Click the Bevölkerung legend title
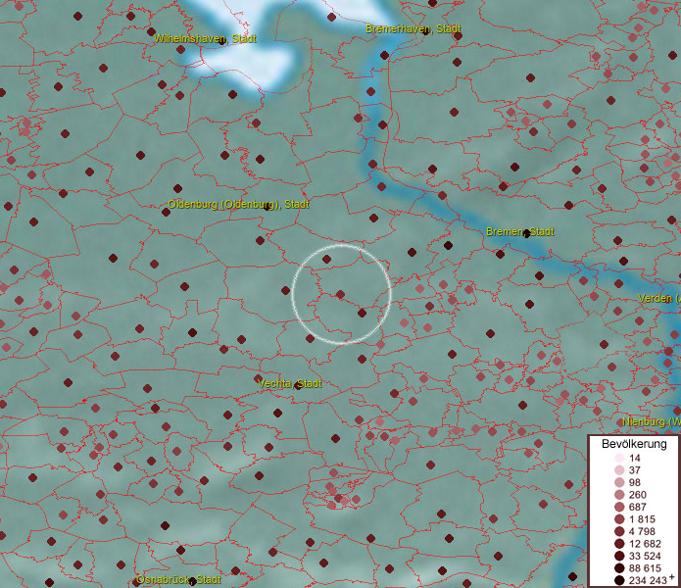The image size is (681, 588). pos(634,444)
